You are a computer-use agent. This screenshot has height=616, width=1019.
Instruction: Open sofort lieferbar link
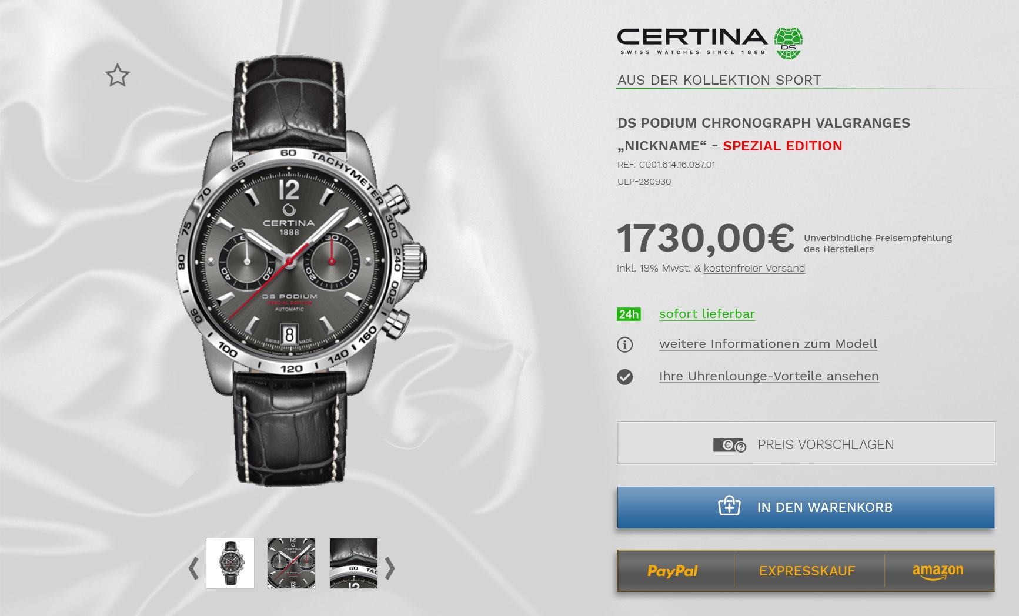707,314
